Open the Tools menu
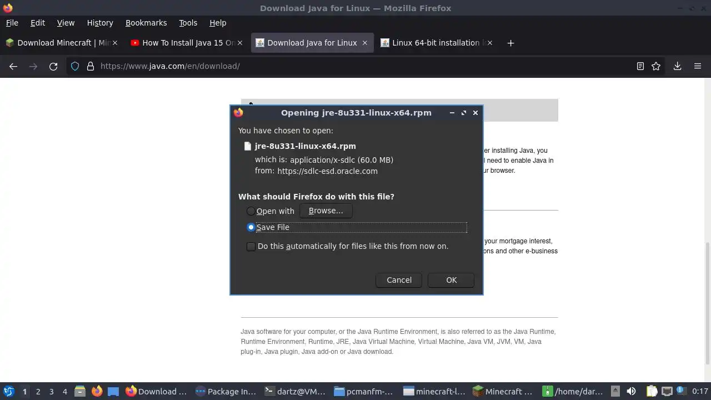The image size is (711, 400). pyautogui.click(x=188, y=23)
